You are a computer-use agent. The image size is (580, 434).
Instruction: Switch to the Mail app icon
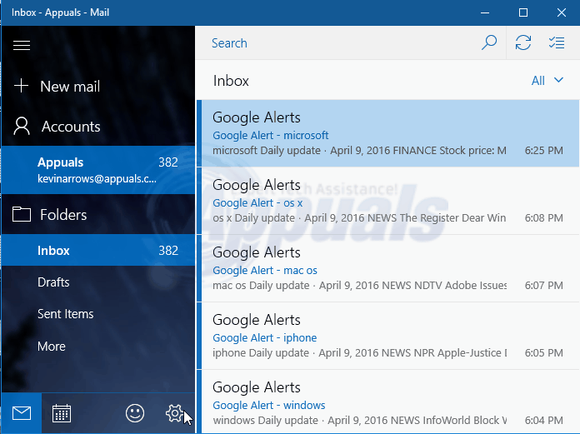coord(22,413)
